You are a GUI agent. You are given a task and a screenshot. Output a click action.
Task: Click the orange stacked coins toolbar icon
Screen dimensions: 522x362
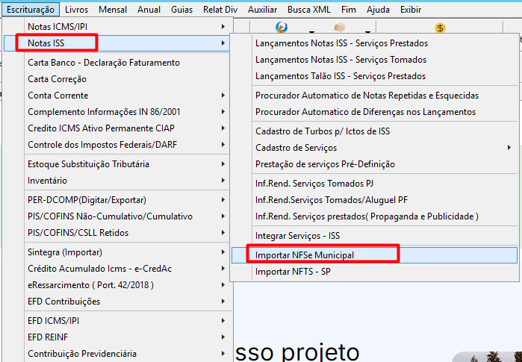pos(339,28)
